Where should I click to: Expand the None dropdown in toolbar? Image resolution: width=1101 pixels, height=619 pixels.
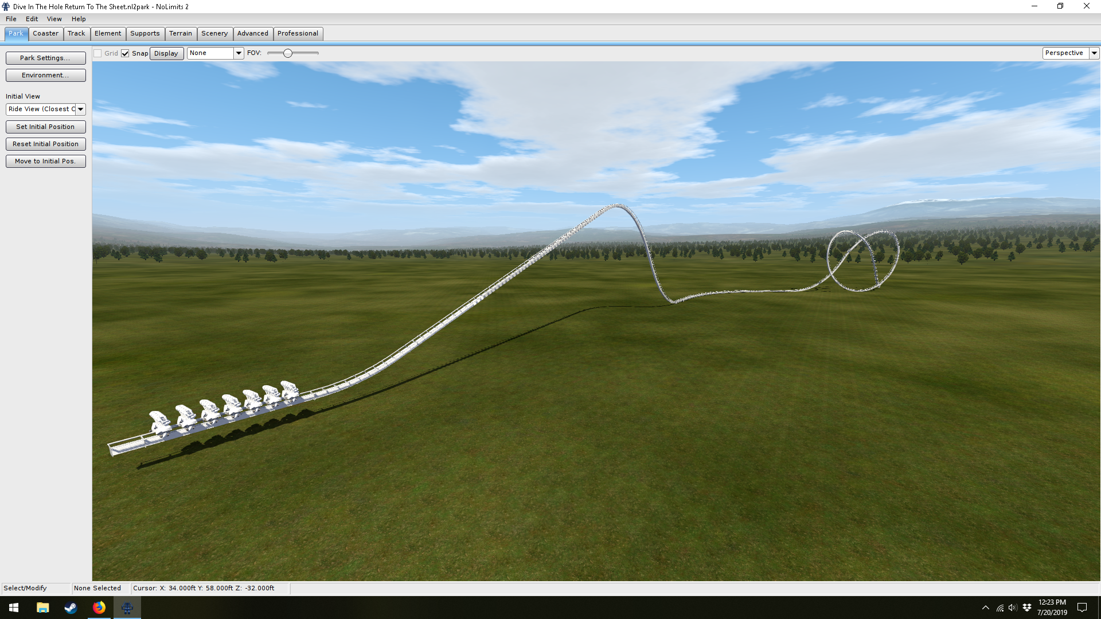tap(239, 53)
